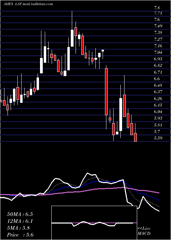The width and height of the screenshot is (171, 240).
Task: Select the 6.71 price axis label
Action: 158,72
